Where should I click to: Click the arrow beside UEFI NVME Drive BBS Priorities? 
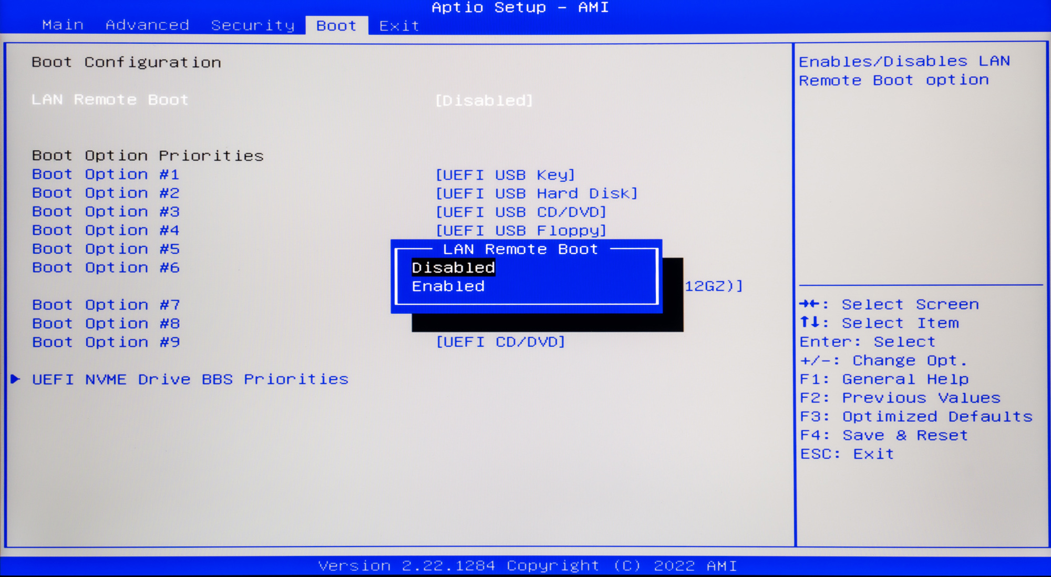click(x=16, y=379)
